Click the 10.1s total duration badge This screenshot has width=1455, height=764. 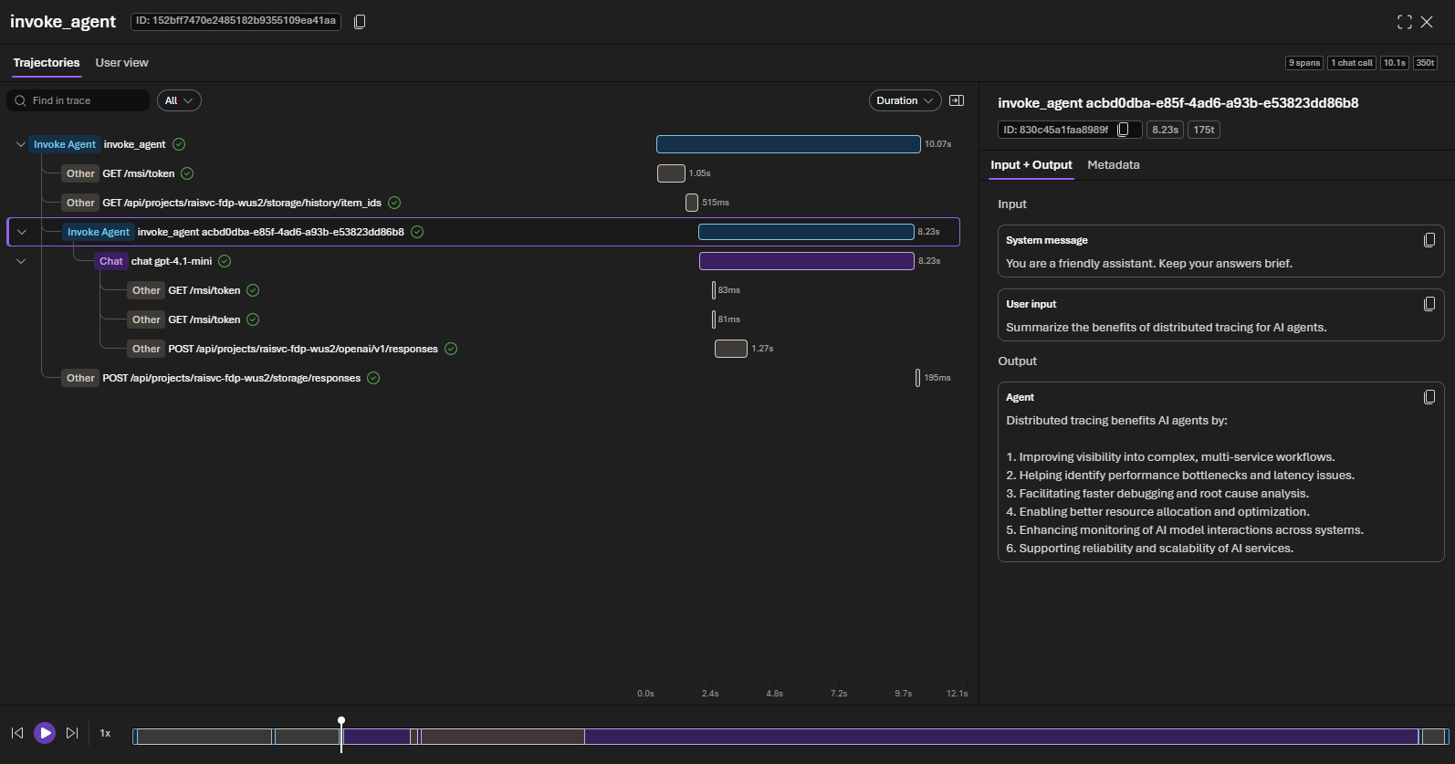(1395, 63)
